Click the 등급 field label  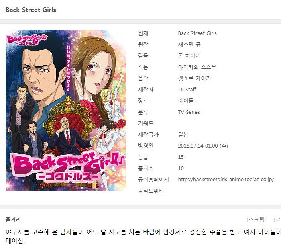pos(143,157)
